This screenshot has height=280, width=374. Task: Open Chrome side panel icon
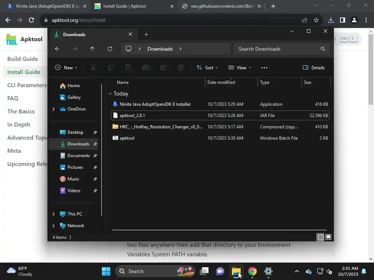[343, 20]
